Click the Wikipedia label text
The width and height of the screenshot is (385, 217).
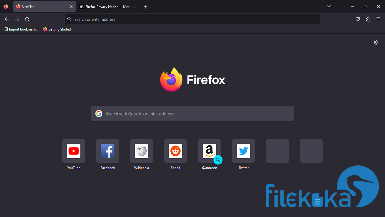(x=142, y=168)
